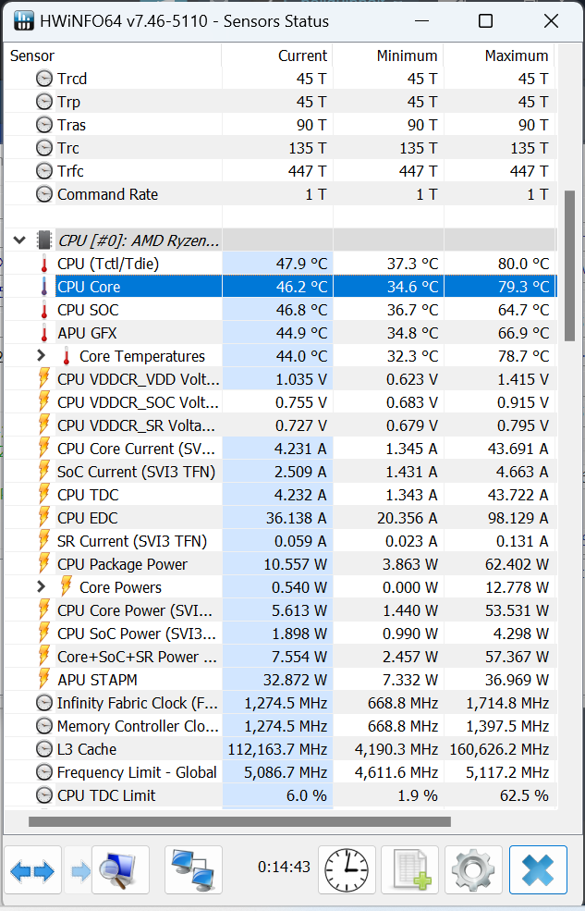The height and width of the screenshot is (911, 585).
Task: Open sensor settings gear icon
Action: (x=474, y=869)
